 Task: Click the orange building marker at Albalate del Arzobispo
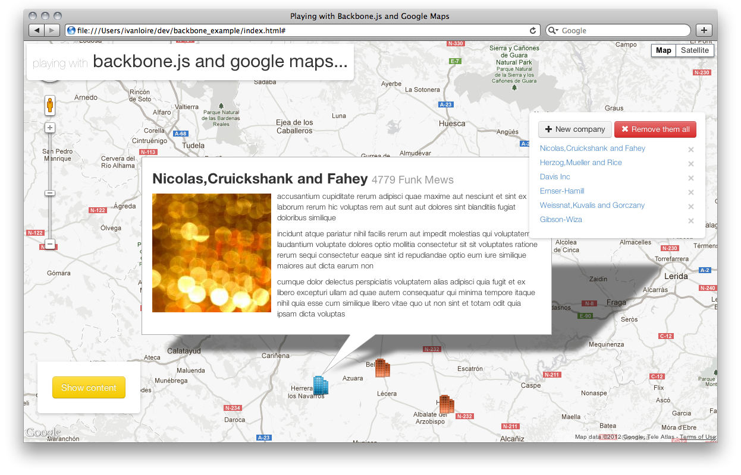click(x=447, y=404)
